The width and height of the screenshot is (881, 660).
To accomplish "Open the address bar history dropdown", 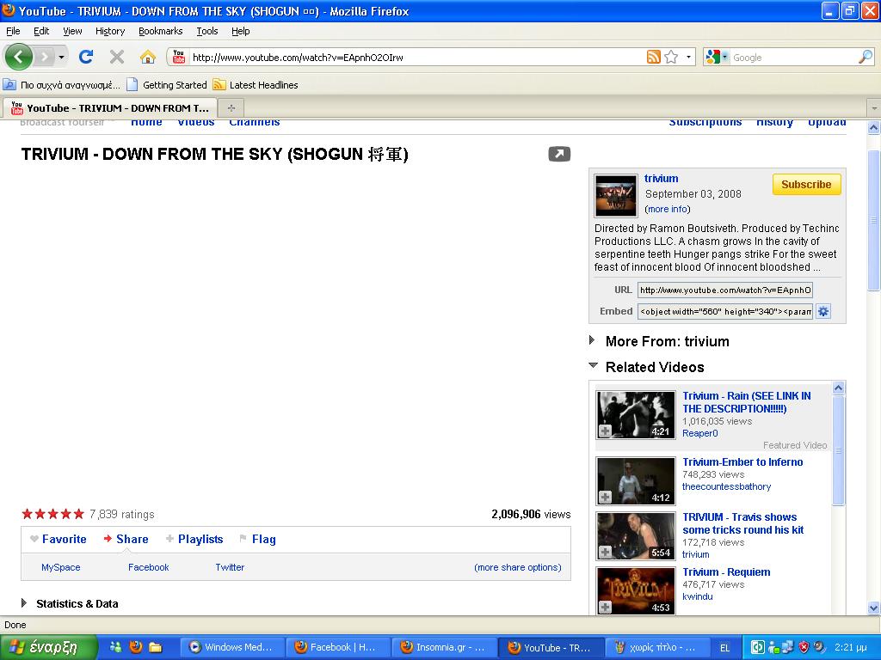I will point(689,57).
